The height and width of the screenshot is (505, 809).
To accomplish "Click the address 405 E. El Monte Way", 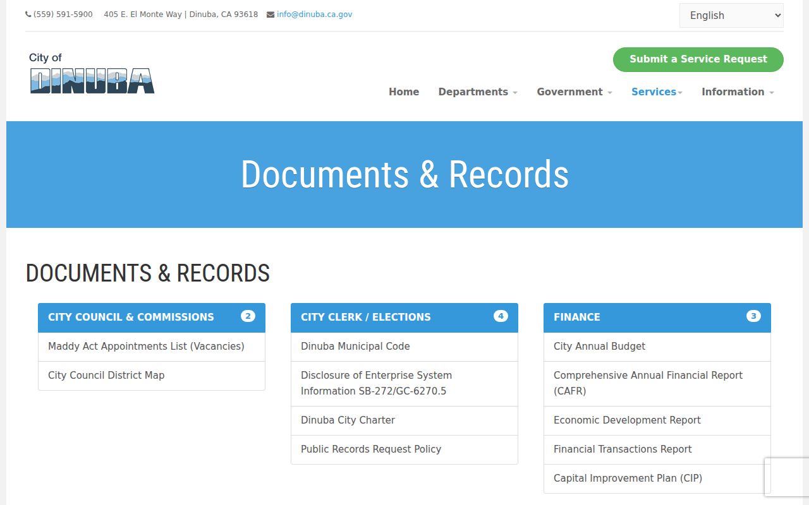I will pyautogui.click(x=181, y=15).
